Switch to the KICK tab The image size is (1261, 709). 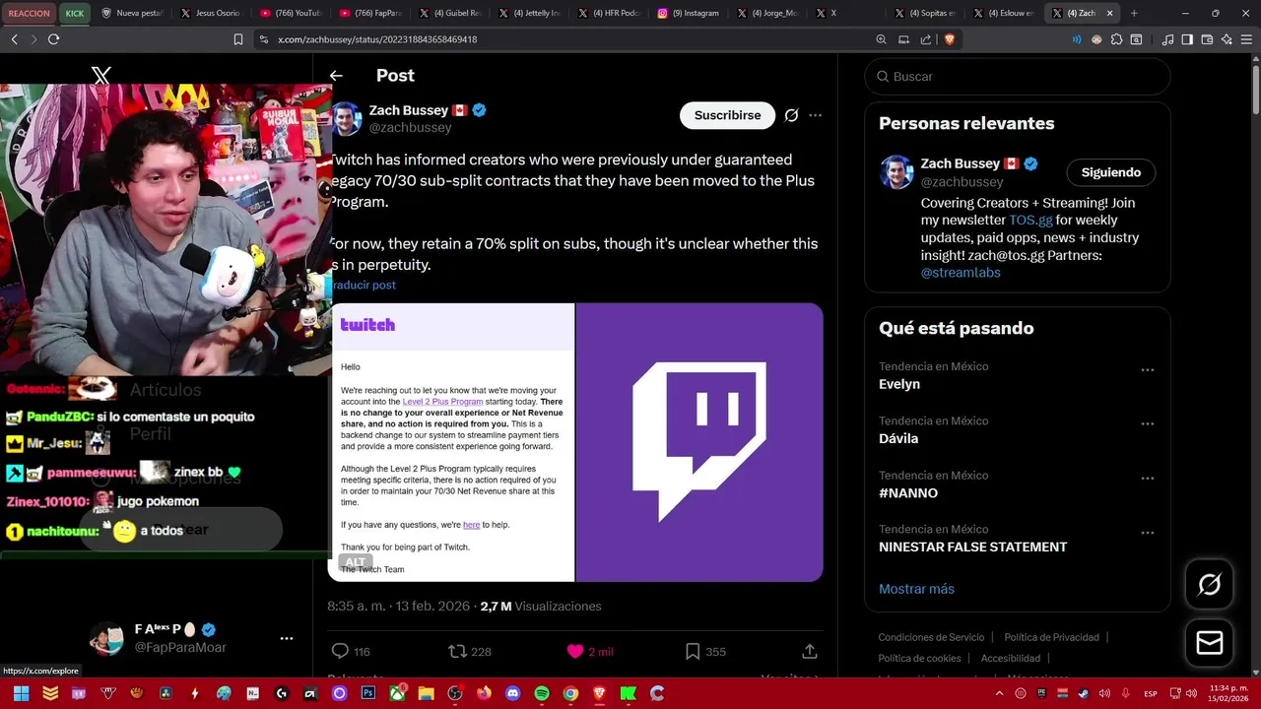tap(75, 13)
